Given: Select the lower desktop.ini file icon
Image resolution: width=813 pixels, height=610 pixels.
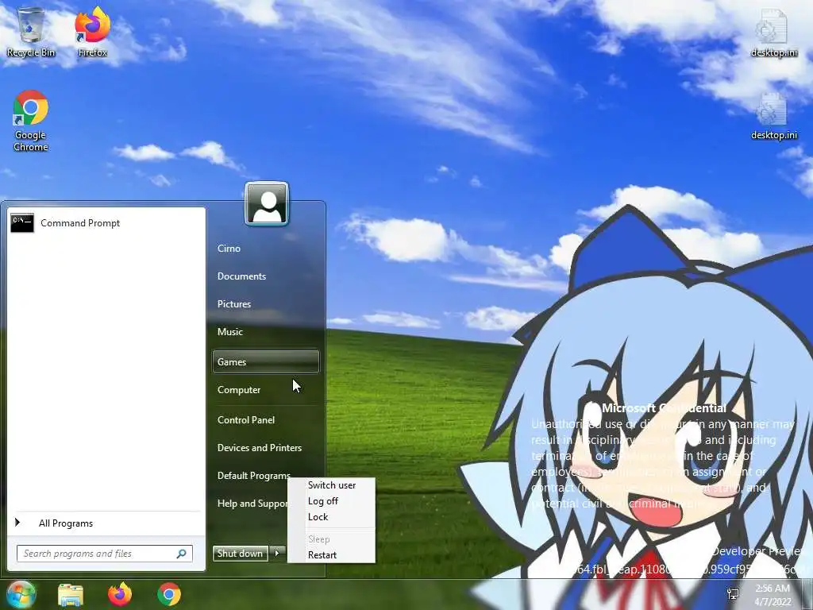Looking at the screenshot, I should click(x=773, y=116).
